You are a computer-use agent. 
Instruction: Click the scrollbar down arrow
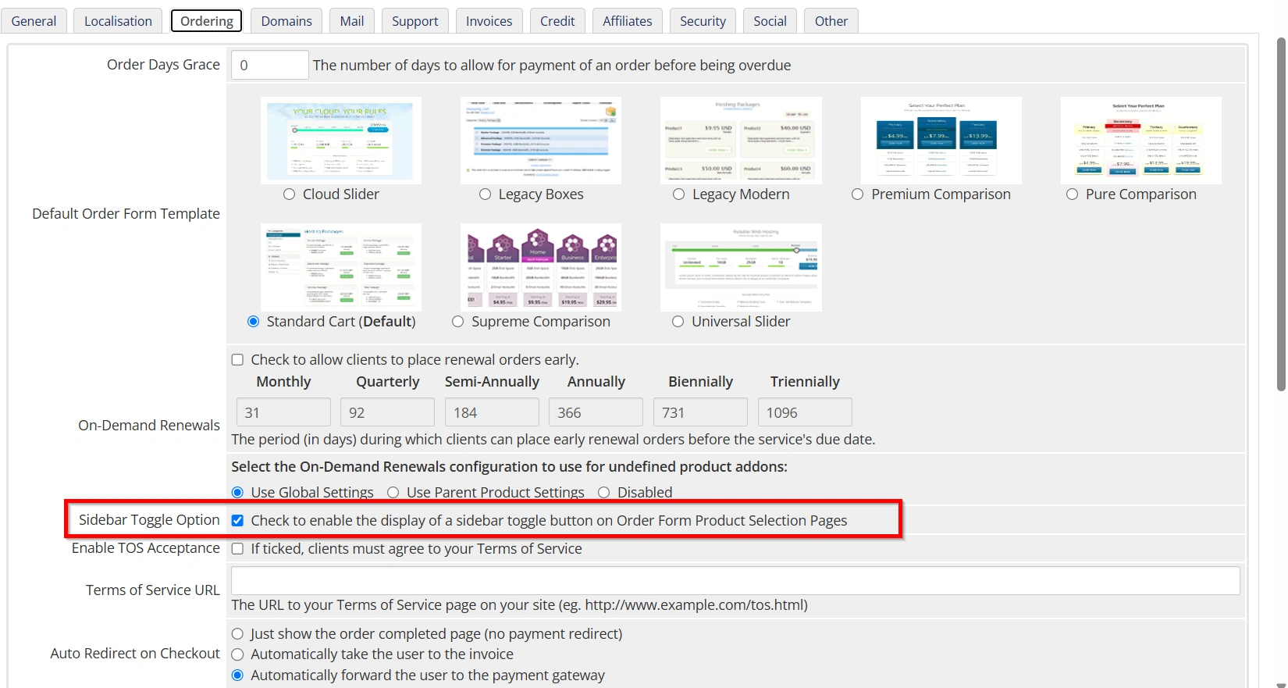click(1281, 685)
